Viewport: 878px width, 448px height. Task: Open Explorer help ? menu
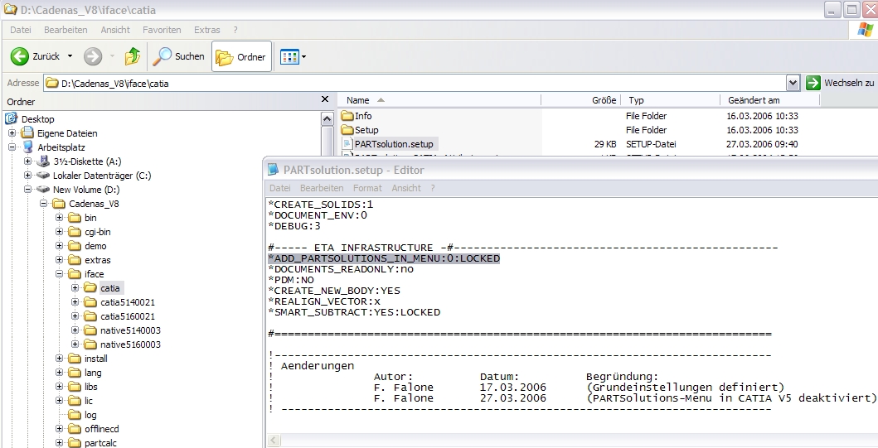235,30
